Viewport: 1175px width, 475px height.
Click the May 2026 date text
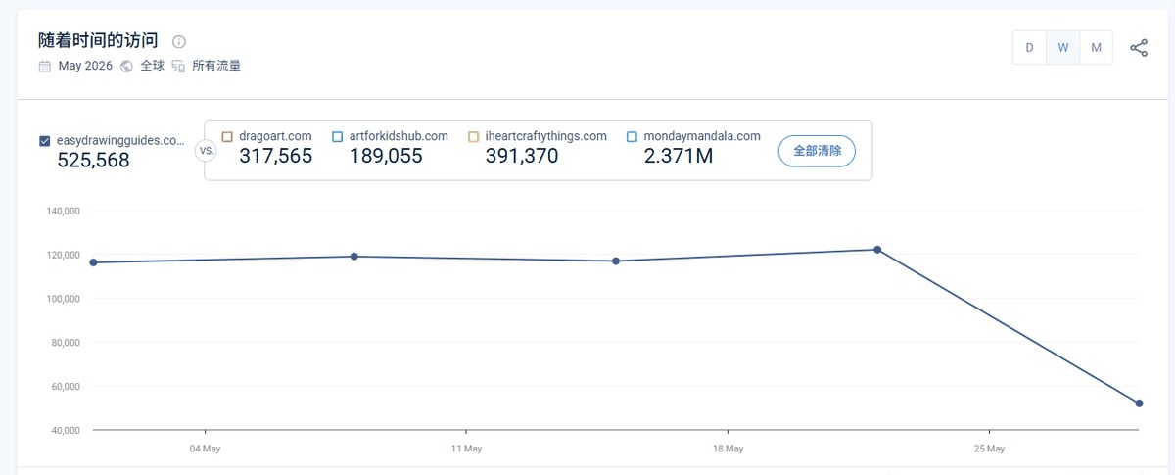(x=85, y=67)
